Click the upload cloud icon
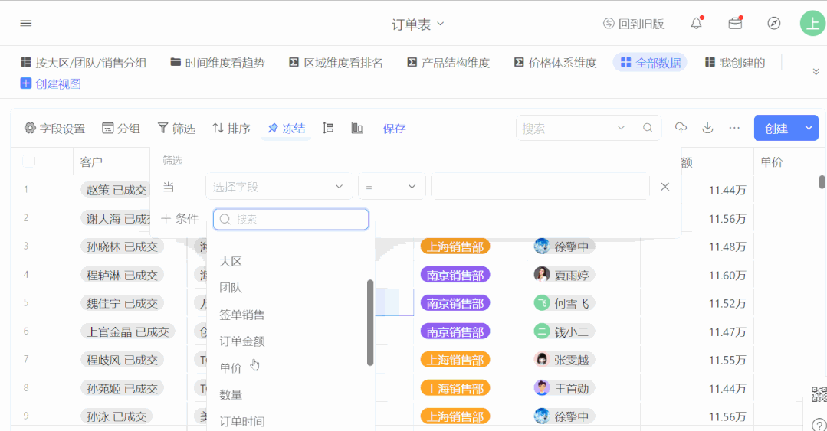 click(x=681, y=128)
